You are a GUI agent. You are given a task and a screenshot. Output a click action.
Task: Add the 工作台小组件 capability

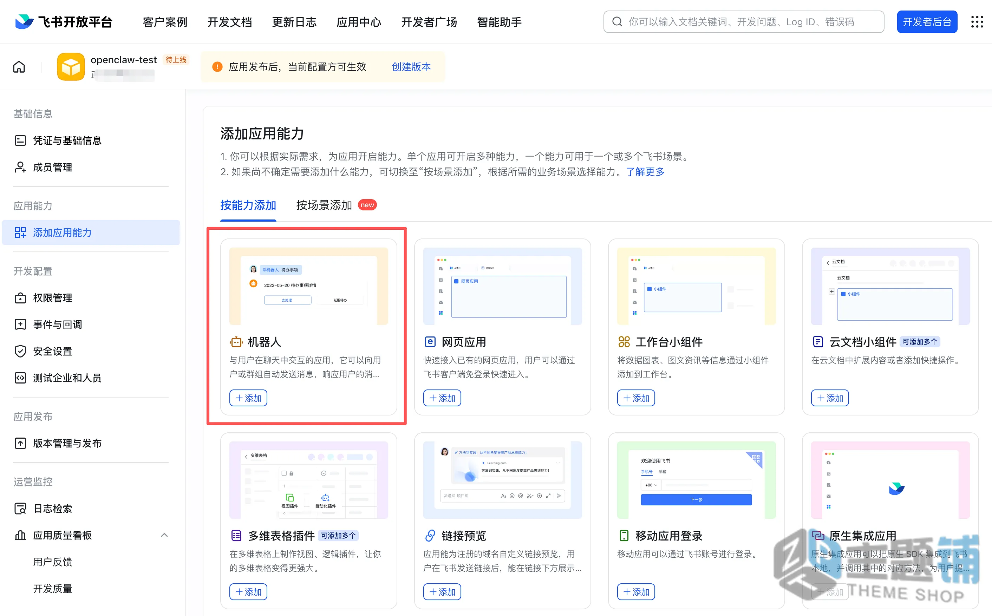pos(636,398)
